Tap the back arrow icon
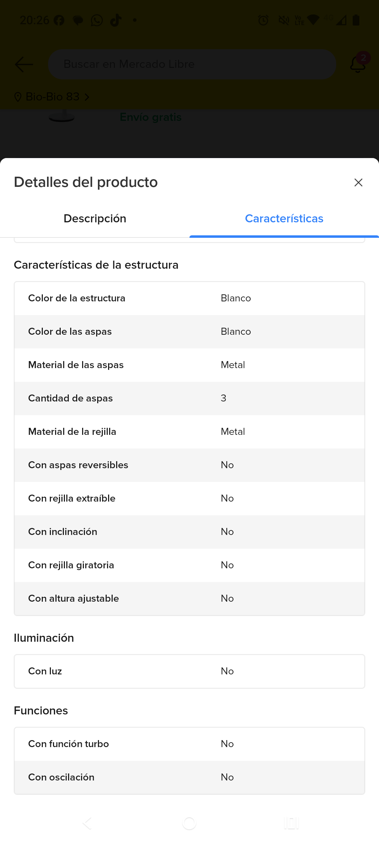Image resolution: width=379 pixels, height=843 pixels. pos(24,64)
